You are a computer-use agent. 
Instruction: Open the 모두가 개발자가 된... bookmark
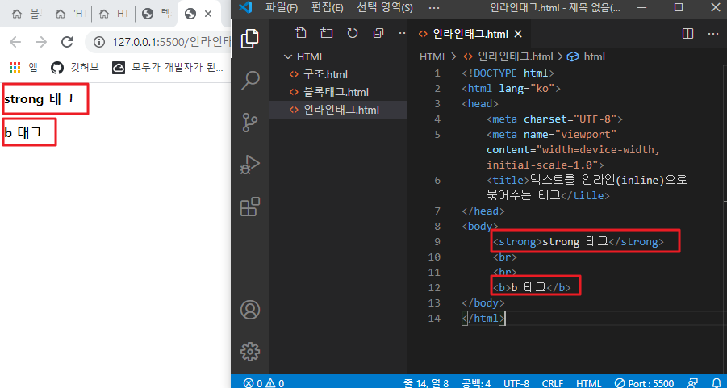click(169, 68)
